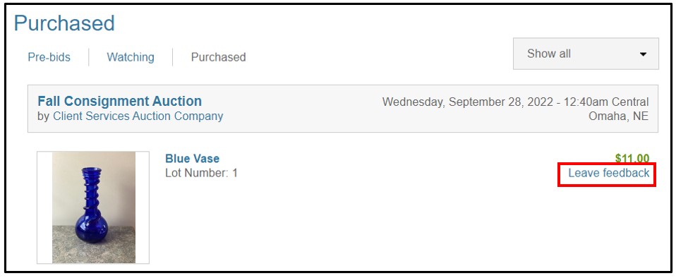Click the blue vase thumbnail image

click(93, 207)
